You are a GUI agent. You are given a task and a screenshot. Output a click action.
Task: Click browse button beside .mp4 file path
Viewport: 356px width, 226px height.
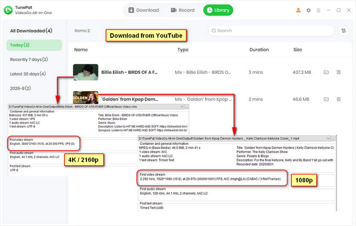coord(333,139)
